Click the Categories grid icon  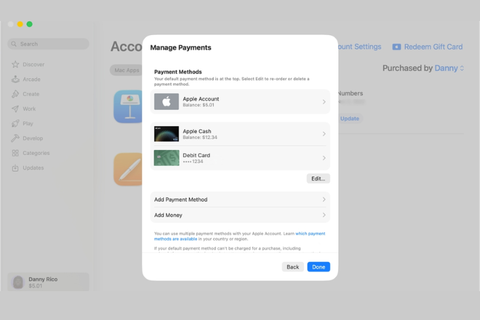click(15, 153)
